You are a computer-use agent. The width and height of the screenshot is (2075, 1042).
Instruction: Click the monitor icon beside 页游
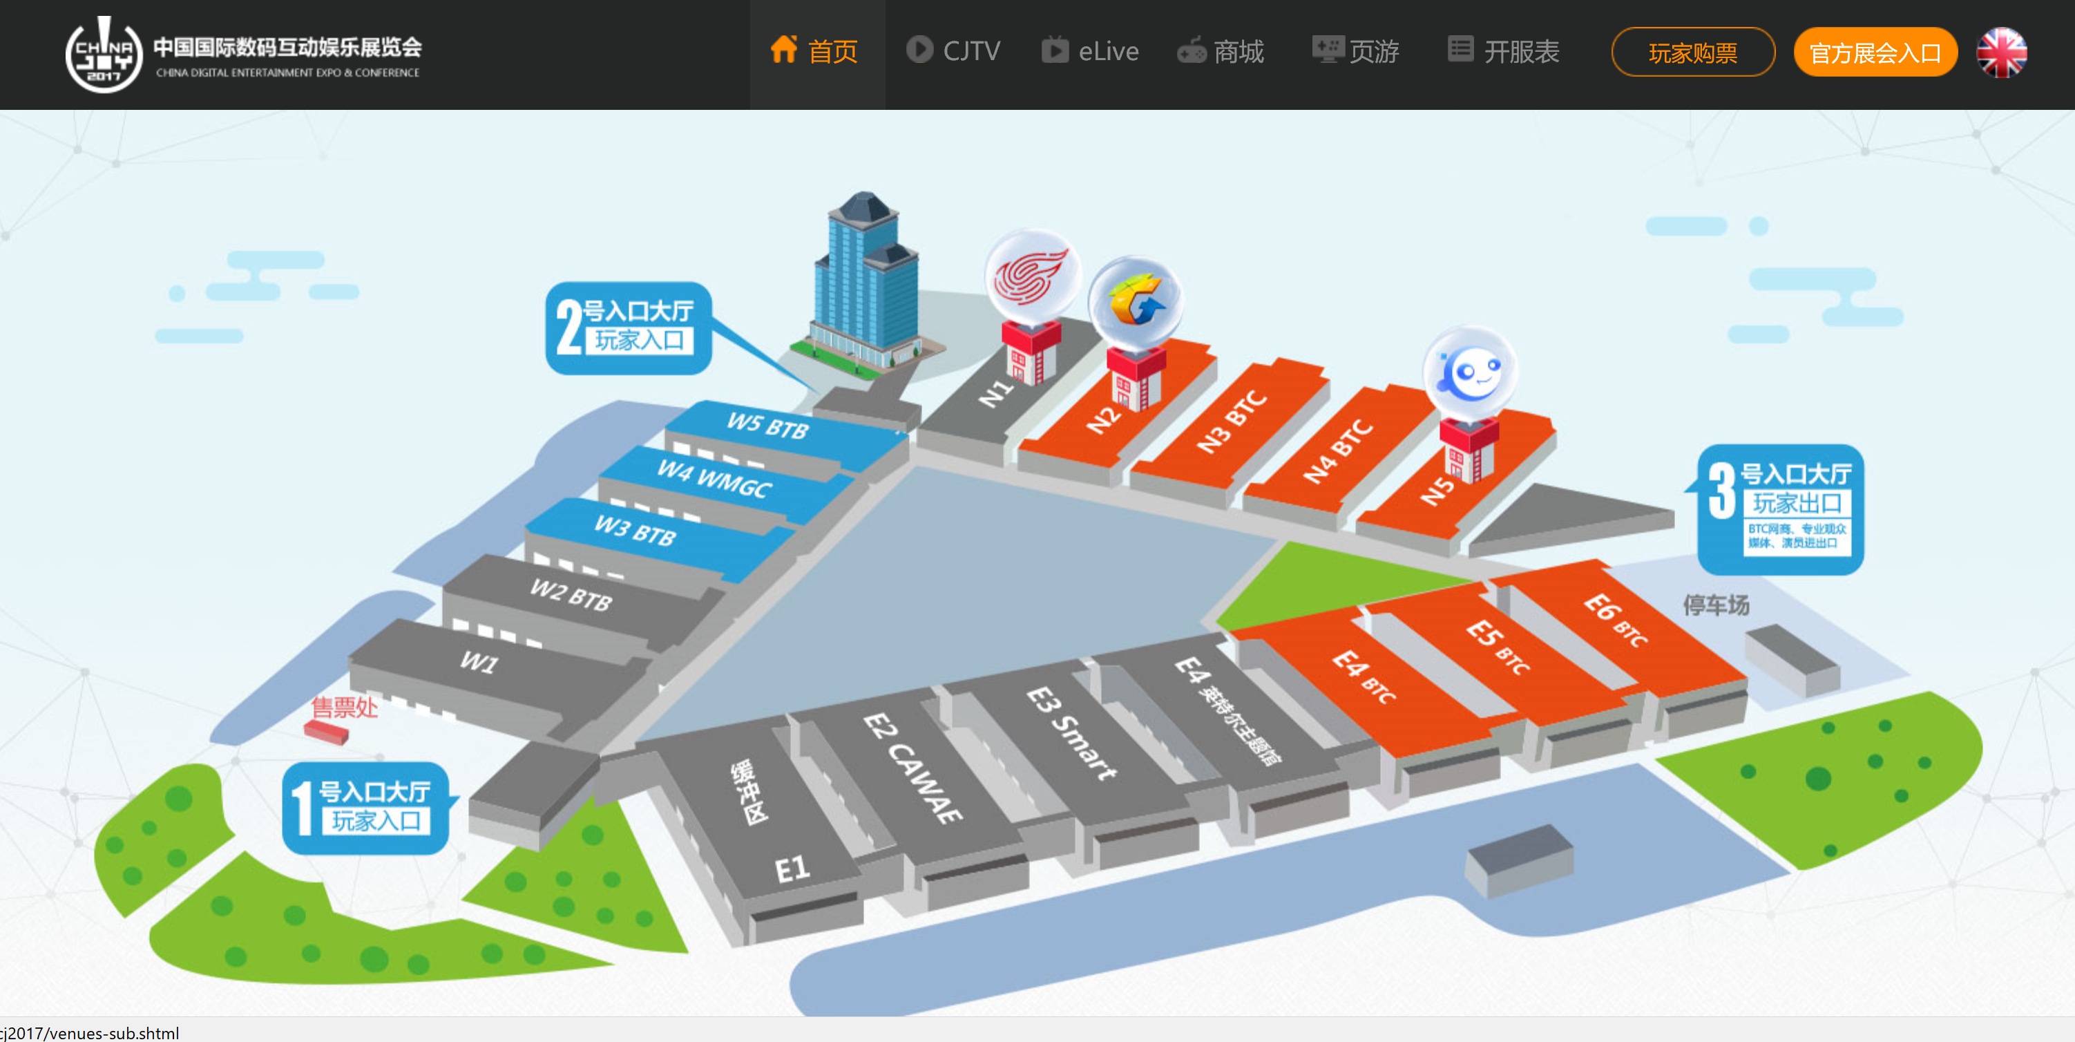point(1328,50)
